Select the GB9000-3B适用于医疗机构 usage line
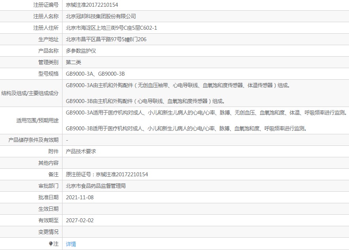 pyautogui.click(x=186, y=128)
